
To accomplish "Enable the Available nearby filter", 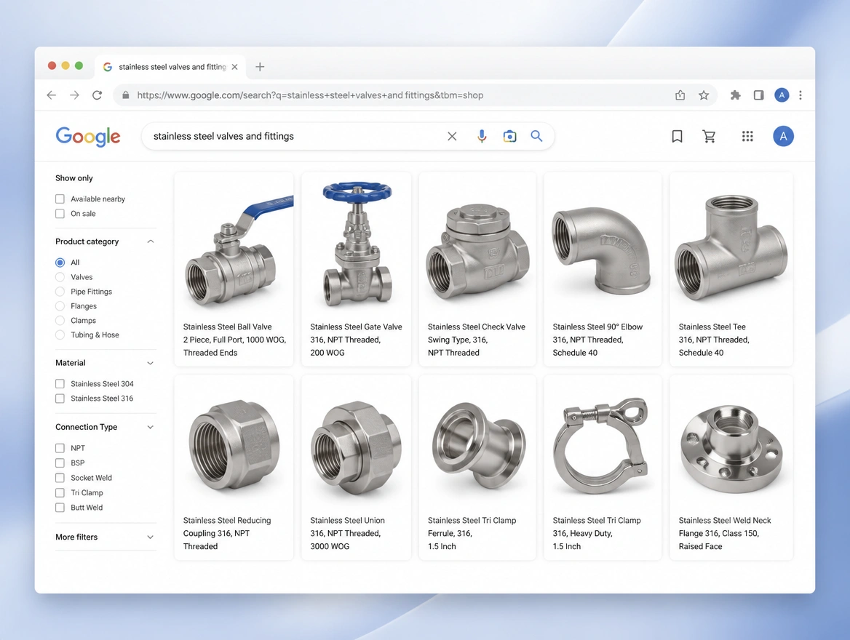I will coord(60,199).
